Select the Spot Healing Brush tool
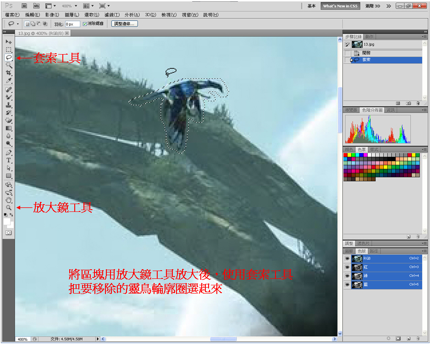Viewport: 430px width, 344px height. [9, 89]
